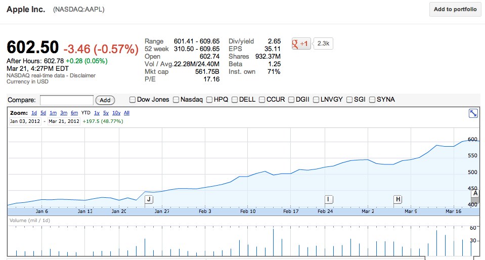
Task: Set chart zoom to All
Action: [x=126, y=113]
